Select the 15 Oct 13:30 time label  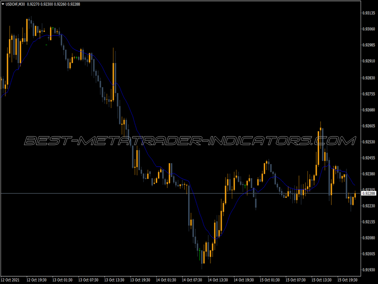(x=322, y=280)
